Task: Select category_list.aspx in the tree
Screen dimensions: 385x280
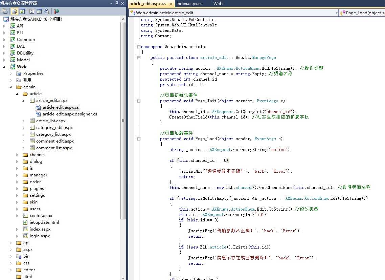Action: coord(53,134)
